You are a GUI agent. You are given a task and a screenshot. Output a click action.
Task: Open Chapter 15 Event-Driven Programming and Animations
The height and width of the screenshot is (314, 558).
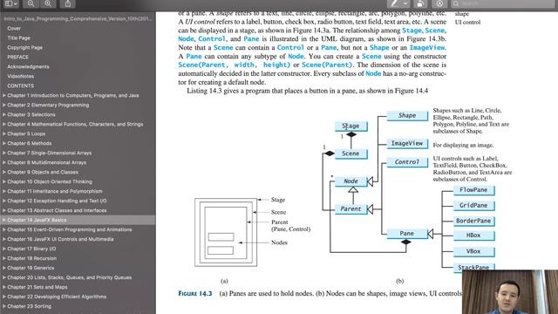(70, 229)
